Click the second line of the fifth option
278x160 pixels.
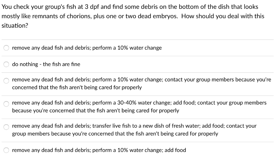point(115,134)
